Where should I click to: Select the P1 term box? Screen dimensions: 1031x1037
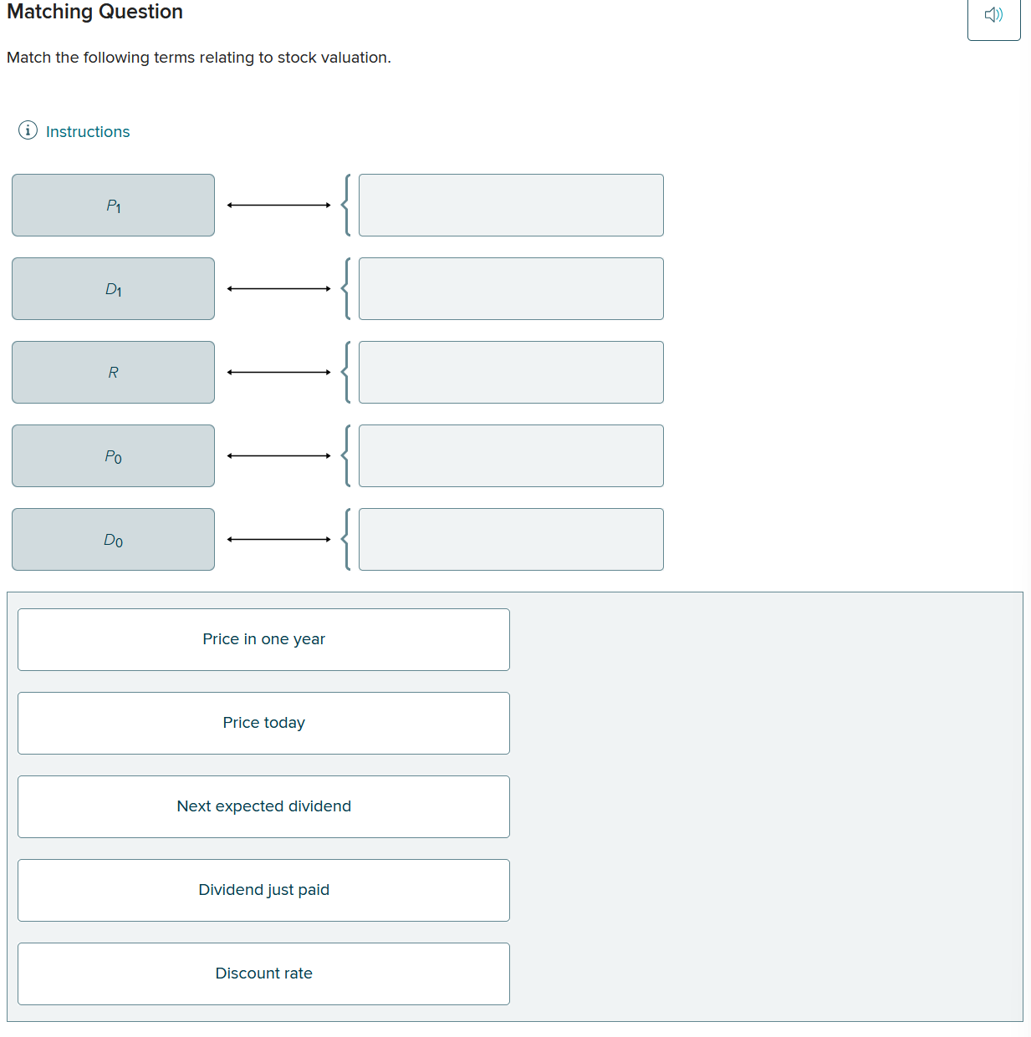113,205
